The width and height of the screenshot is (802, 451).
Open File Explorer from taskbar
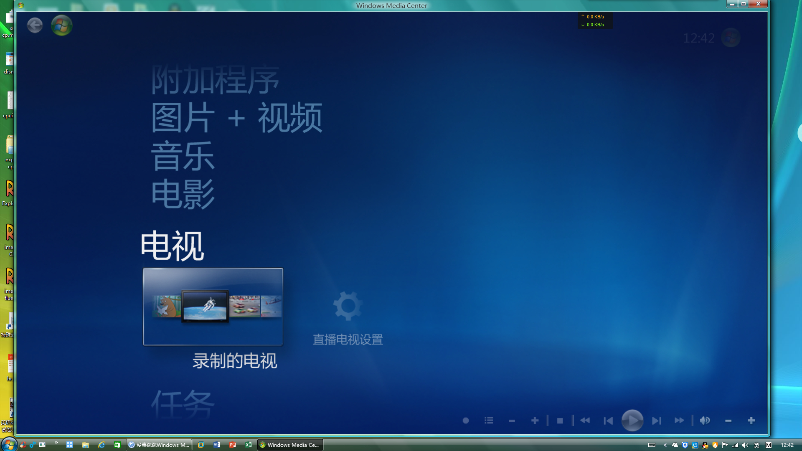click(86, 445)
